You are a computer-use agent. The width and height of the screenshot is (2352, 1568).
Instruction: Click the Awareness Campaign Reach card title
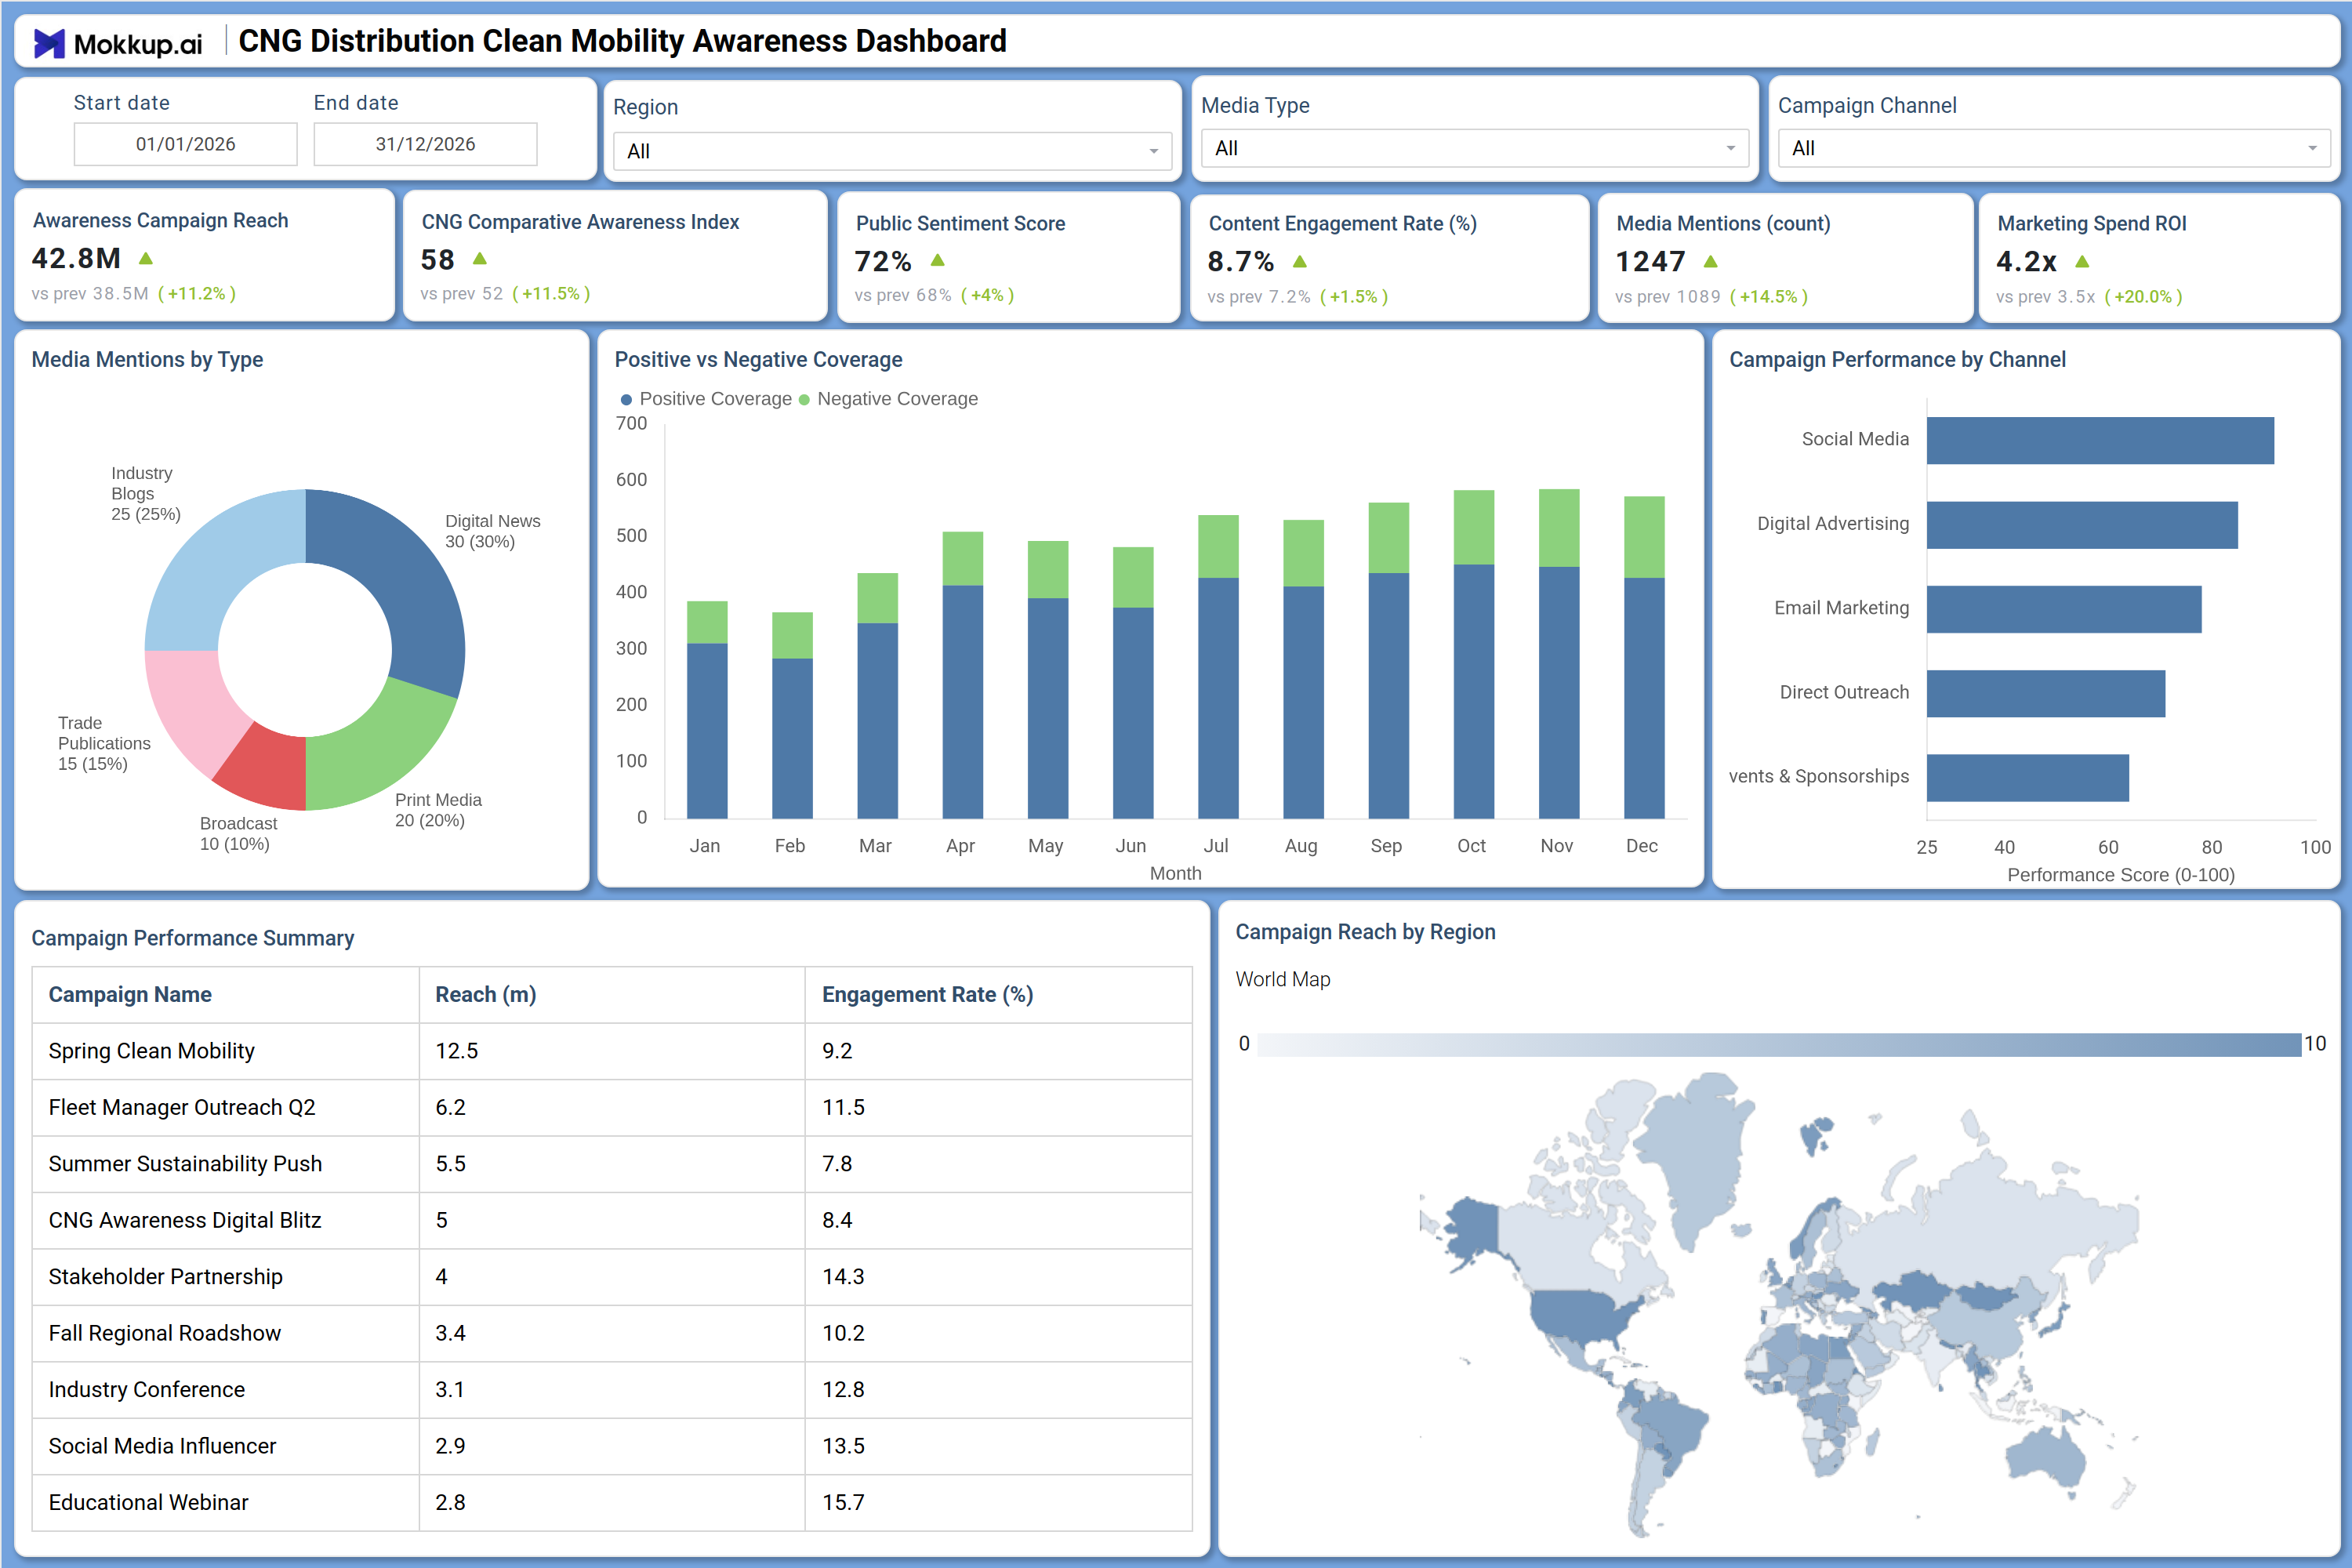click(x=161, y=221)
